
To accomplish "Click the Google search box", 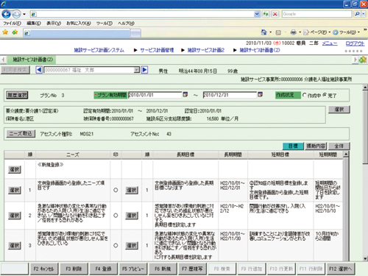I will (316, 14).
